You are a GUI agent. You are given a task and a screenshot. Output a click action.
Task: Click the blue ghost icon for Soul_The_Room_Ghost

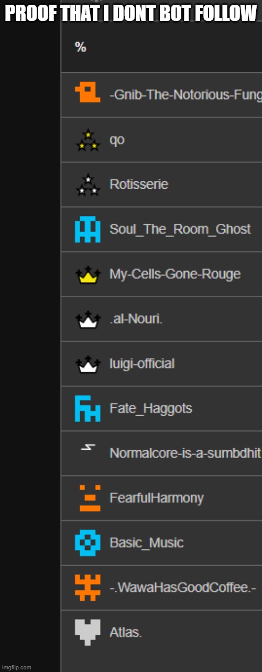pos(88,229)
